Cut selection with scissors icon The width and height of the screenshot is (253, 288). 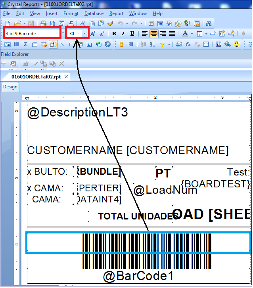tap(83, 23)
